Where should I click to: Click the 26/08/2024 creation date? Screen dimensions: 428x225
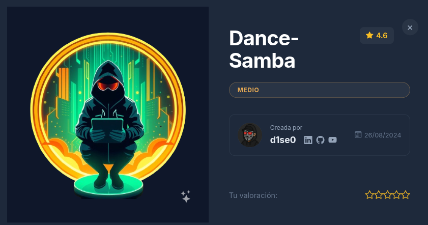coord(382,135)
